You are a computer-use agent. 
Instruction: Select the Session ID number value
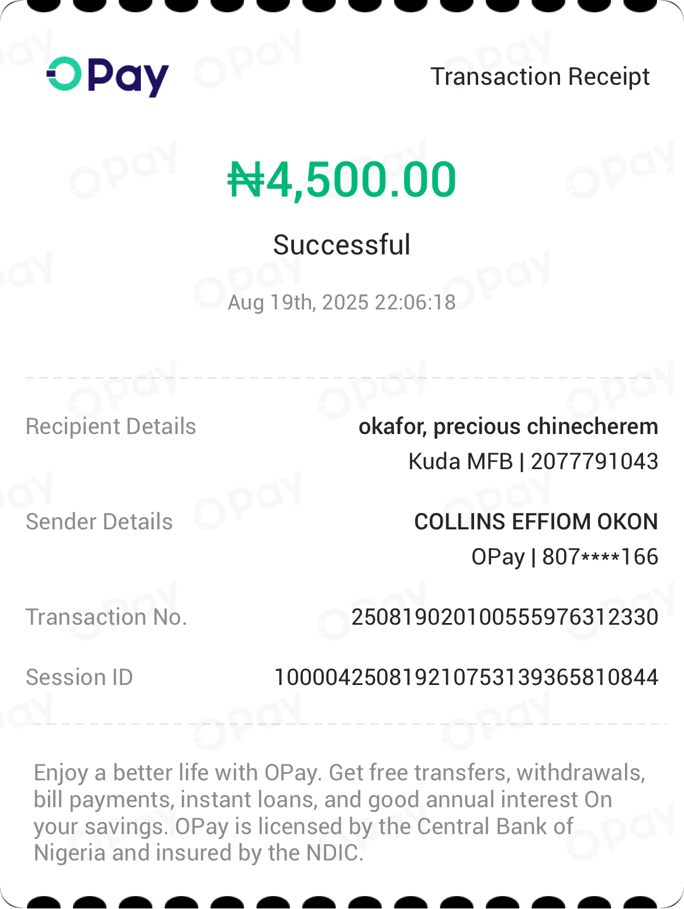pos(467,677)
